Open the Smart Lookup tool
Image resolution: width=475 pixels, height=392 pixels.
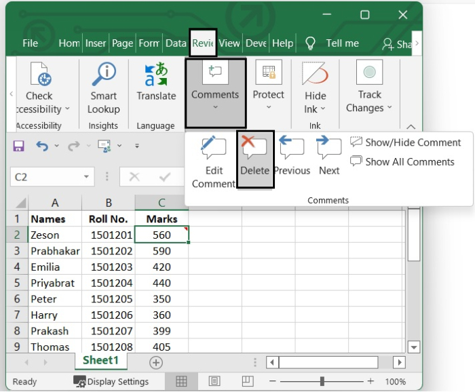click(x=104, y=90)
